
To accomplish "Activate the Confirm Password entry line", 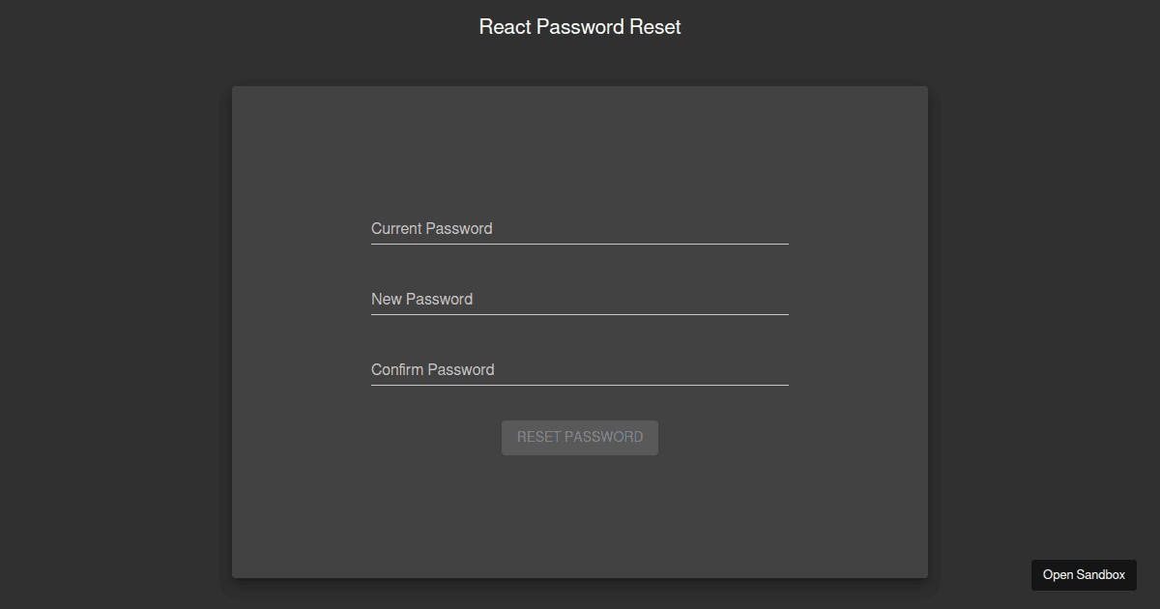I will [580, 373].
